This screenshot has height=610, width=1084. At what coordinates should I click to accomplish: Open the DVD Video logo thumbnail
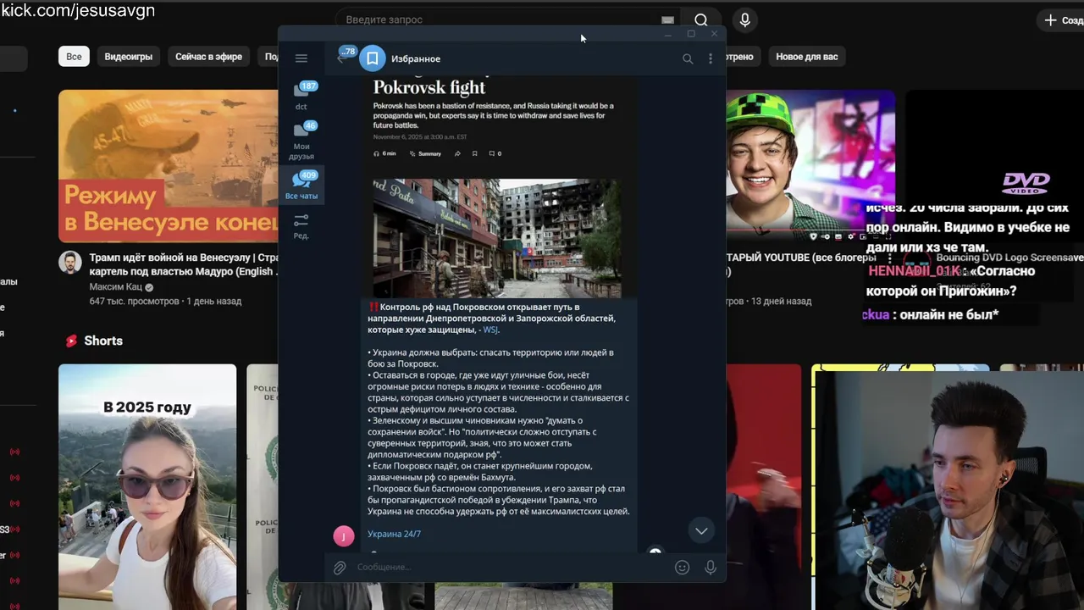[x=994, y=166]
